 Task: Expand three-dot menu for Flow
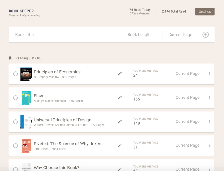point(210,98)
